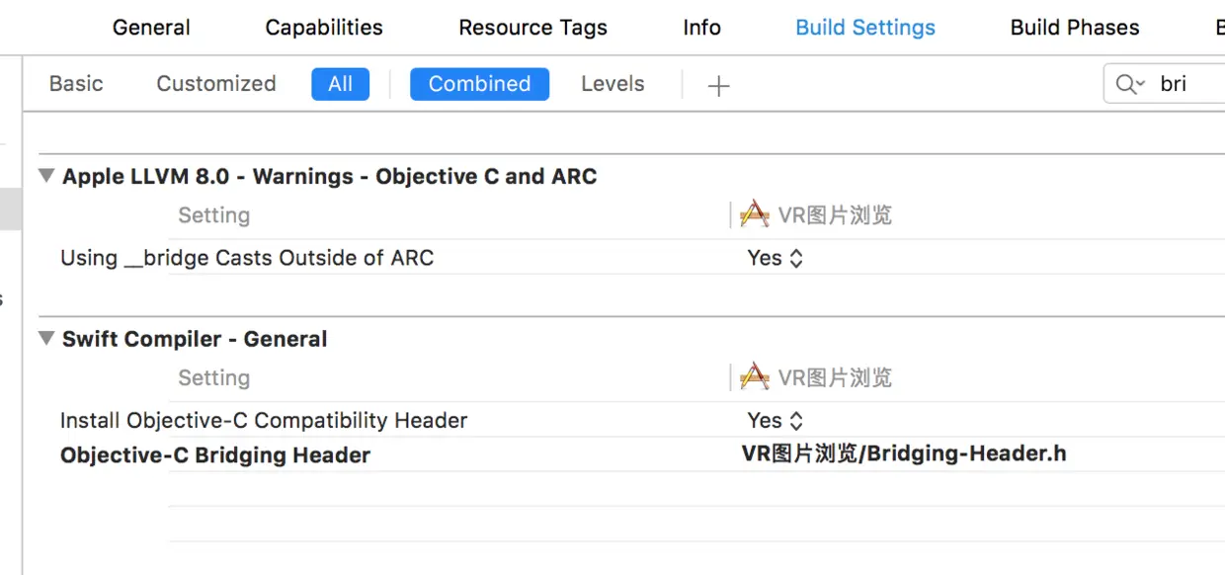This screenshot has width=1225, height=575.
Task: Open Yes popup for Install Compatibility Header
Action: (776, 420)
